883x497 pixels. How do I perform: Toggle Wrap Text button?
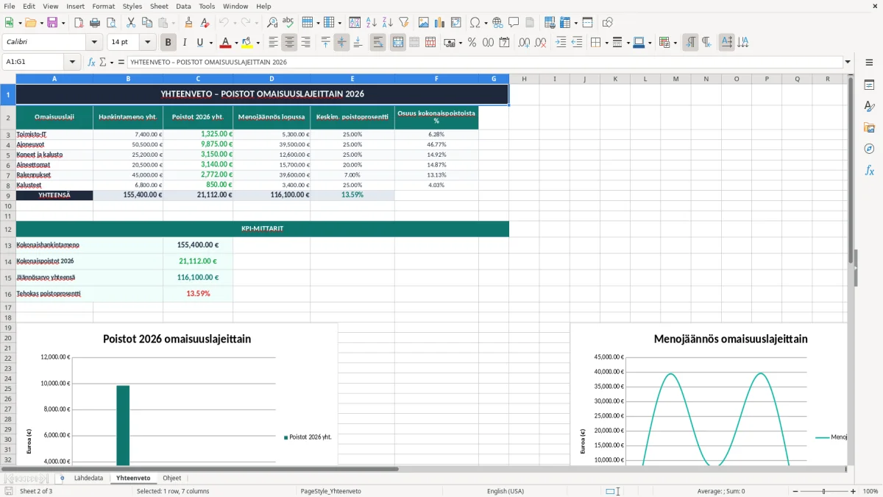coord(377,42)
